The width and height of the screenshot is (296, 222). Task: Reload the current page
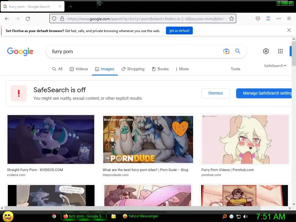pos(28,19)
